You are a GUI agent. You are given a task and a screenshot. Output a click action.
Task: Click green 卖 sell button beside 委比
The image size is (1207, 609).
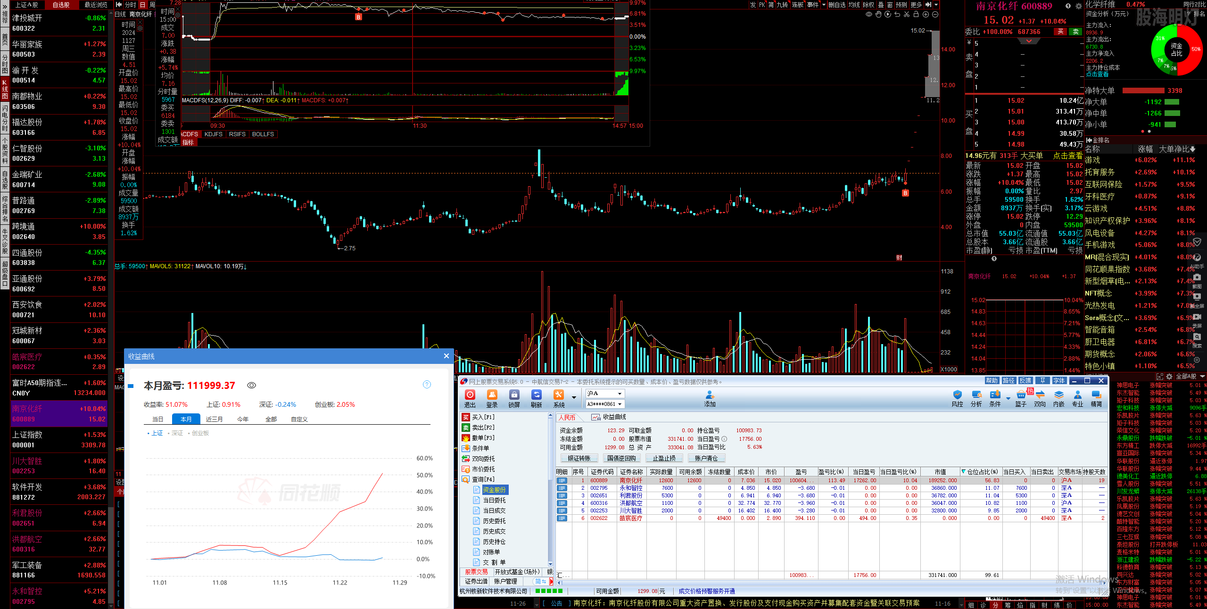pyautogui.click(x=1075, y=32)
